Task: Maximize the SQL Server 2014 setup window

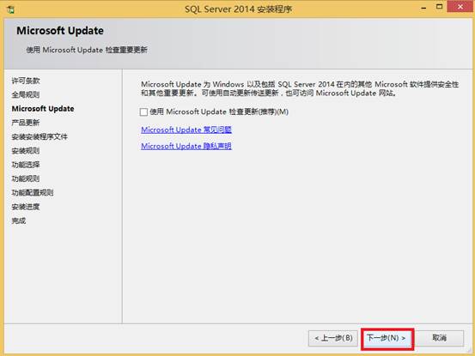Action: point(439,7)
